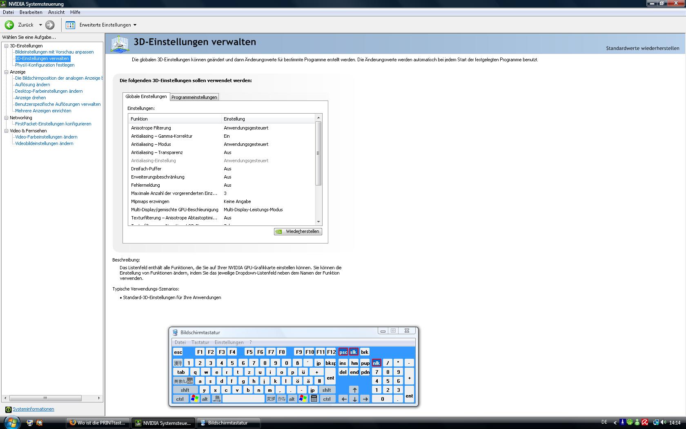Click Standardwerte wiederherstellen link
Image resolution: width=686 pixels, height=429 pixels.
(x=643, y=48)
